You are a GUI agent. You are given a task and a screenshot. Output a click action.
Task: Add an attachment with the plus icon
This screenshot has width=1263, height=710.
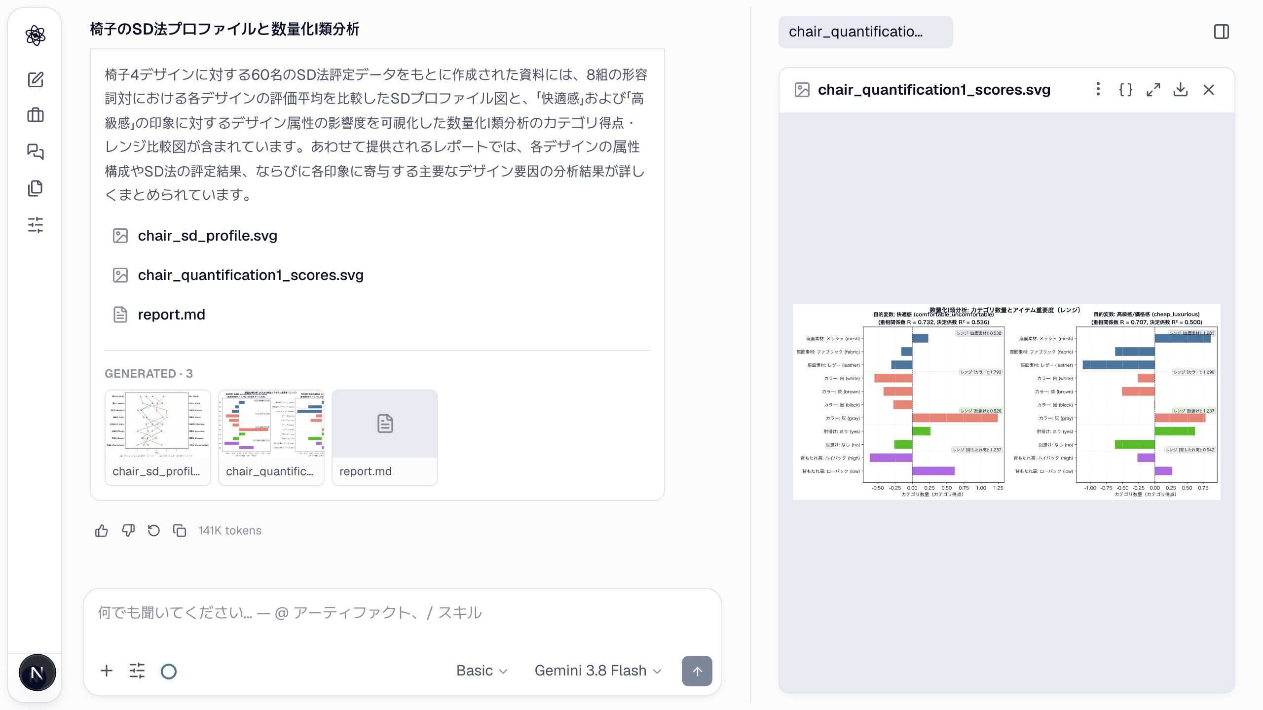(107, 671)
